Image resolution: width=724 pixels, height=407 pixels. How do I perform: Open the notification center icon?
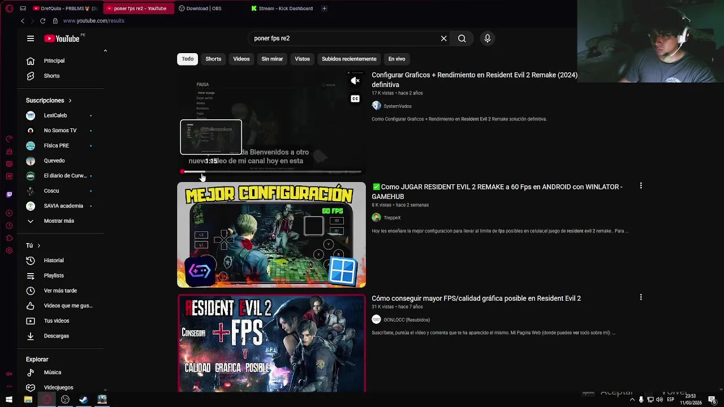713,400
